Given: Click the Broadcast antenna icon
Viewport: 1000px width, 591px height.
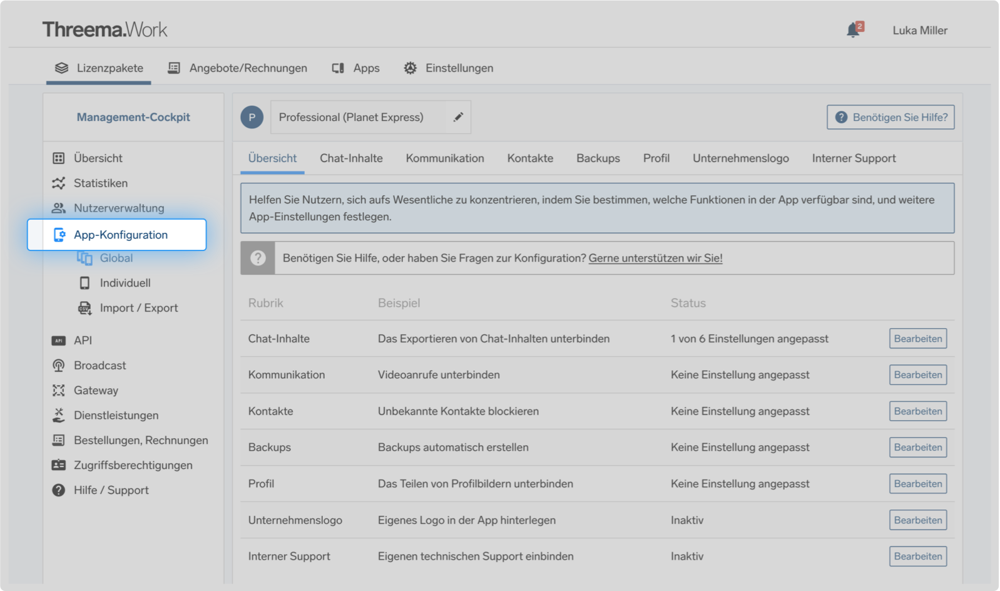Looking at the screenshot, I should [x=59, y=366].
